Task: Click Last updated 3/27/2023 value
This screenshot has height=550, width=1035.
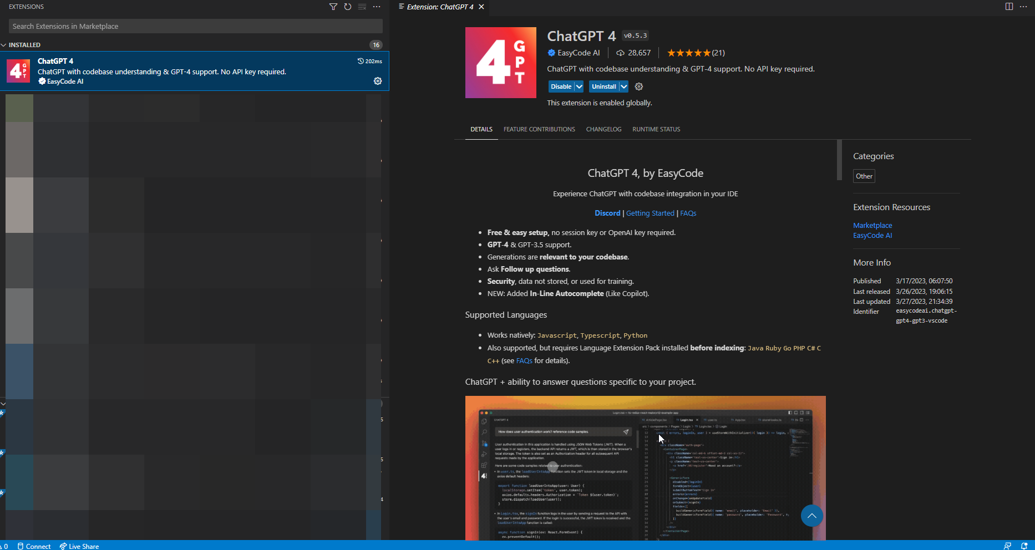Action: 924,302
